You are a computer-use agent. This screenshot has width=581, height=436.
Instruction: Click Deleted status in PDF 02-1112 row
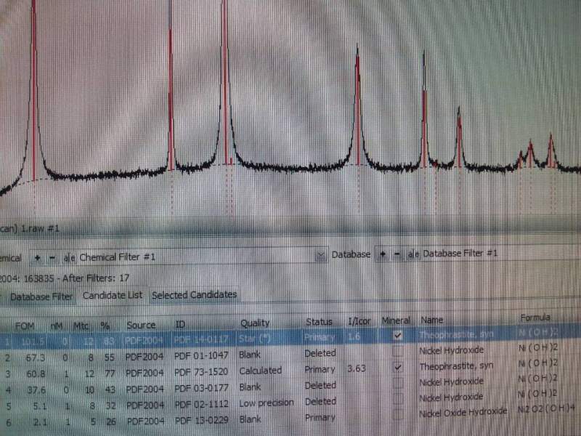pyautogui.click(x=320, y=402)
